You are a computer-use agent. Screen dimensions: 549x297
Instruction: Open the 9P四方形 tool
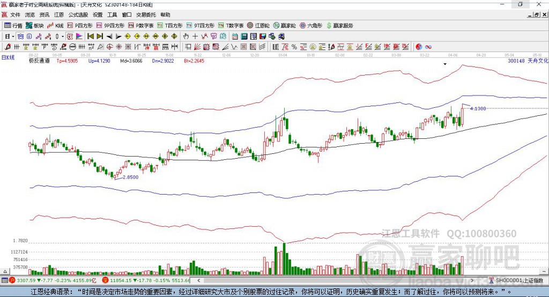tap(110, 26)
